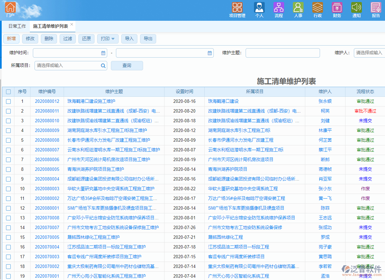This screenshot has width=385, height=280.
Task: Check the select-all checkbox in table header
Action: click(x=8, y=91)
